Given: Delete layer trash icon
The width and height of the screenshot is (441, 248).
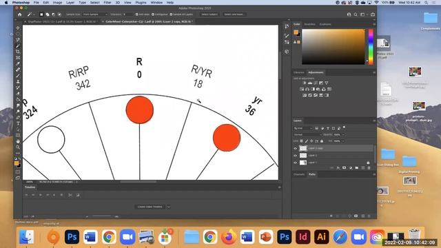Looking at the screenshot, I should click(369, 168).
